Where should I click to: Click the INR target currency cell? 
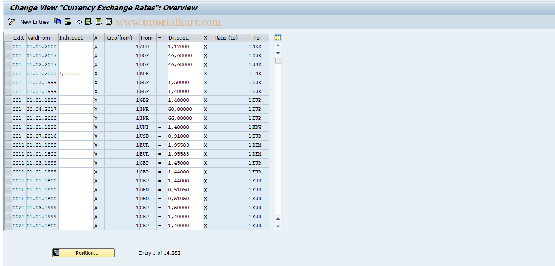[260, 73]
